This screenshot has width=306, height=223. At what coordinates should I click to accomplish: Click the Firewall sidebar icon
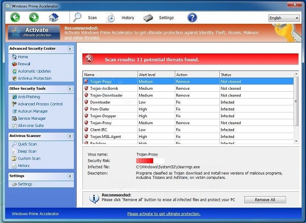coord(15,64)
